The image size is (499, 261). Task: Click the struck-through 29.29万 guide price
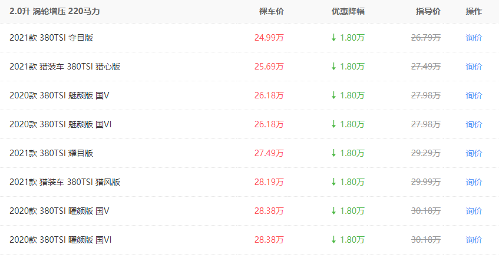point(425,153)
